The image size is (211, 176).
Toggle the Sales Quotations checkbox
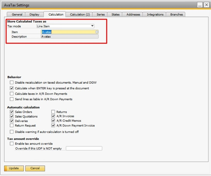(x=12, y=116)
